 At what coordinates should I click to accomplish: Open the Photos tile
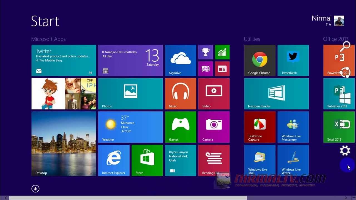coord(130,94)
